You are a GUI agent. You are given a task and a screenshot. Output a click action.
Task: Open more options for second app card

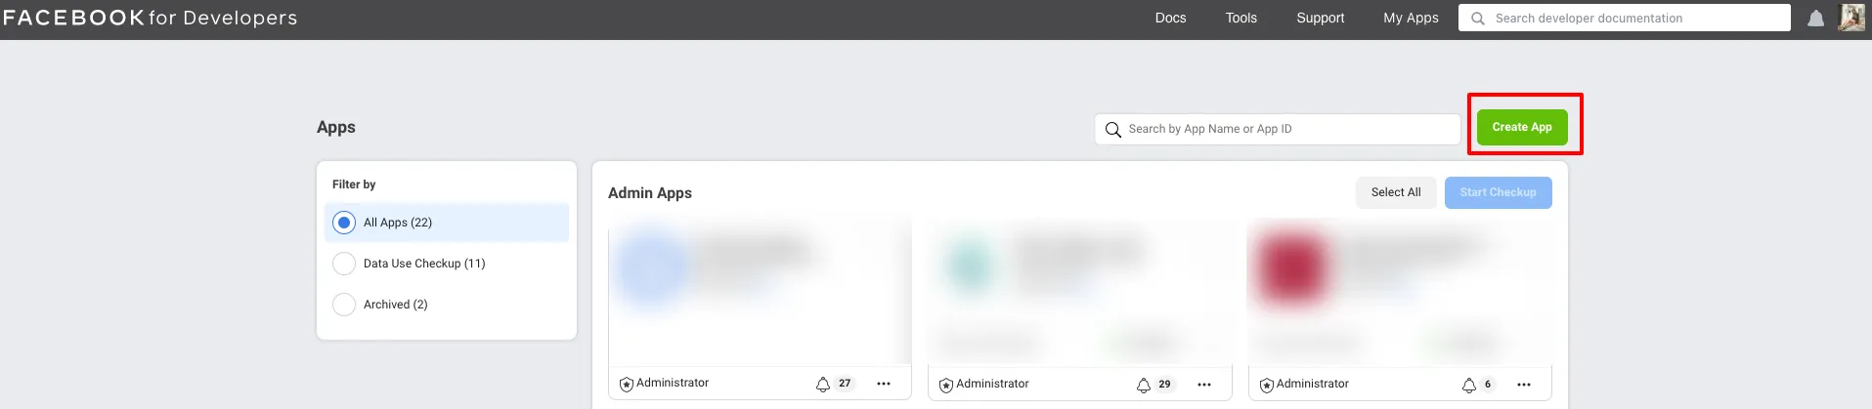pos(1204,385)
